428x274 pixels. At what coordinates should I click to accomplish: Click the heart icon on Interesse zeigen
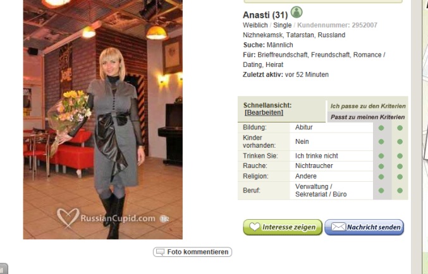[x=255, y=227]
